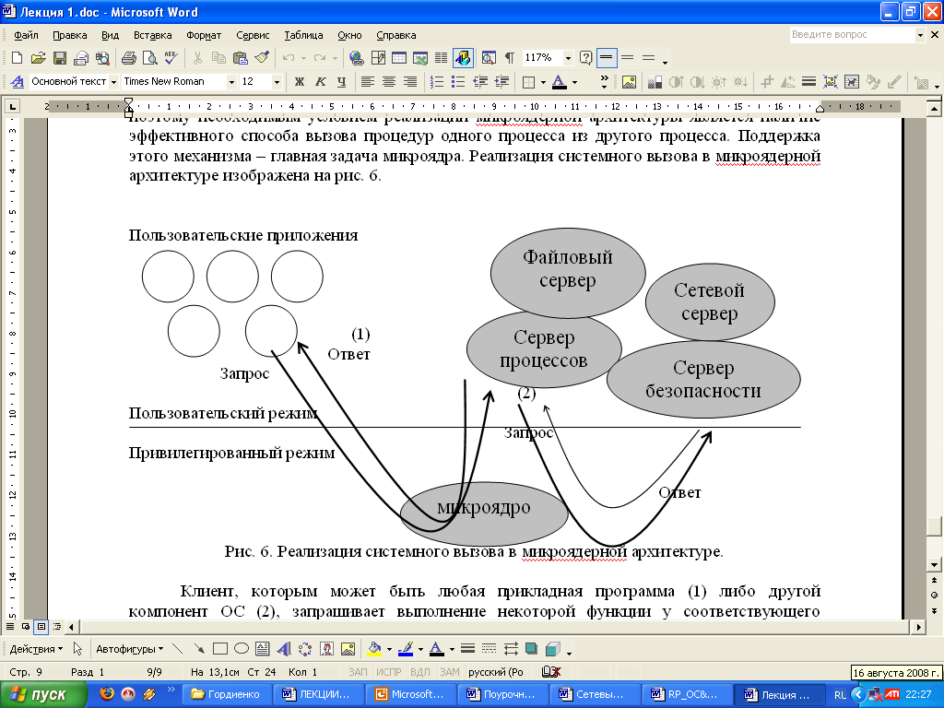Image resolution: width=944 pixels, height=708 pixels.
Task: Open the Shadow style button
Action: tap(532, 649)
